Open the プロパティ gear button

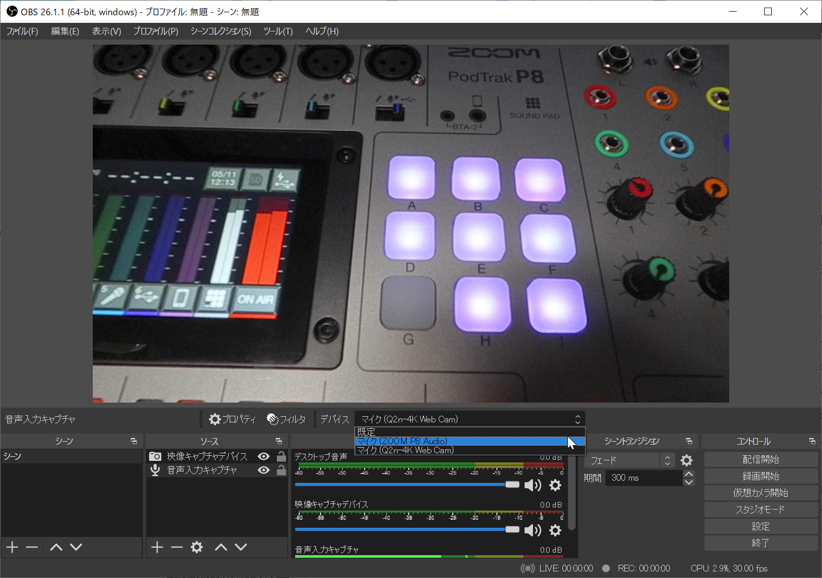click(232, 419)
